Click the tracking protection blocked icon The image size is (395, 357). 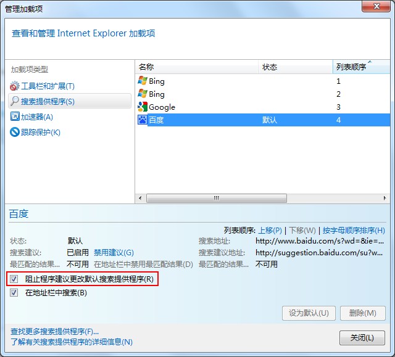coord(14,132)
